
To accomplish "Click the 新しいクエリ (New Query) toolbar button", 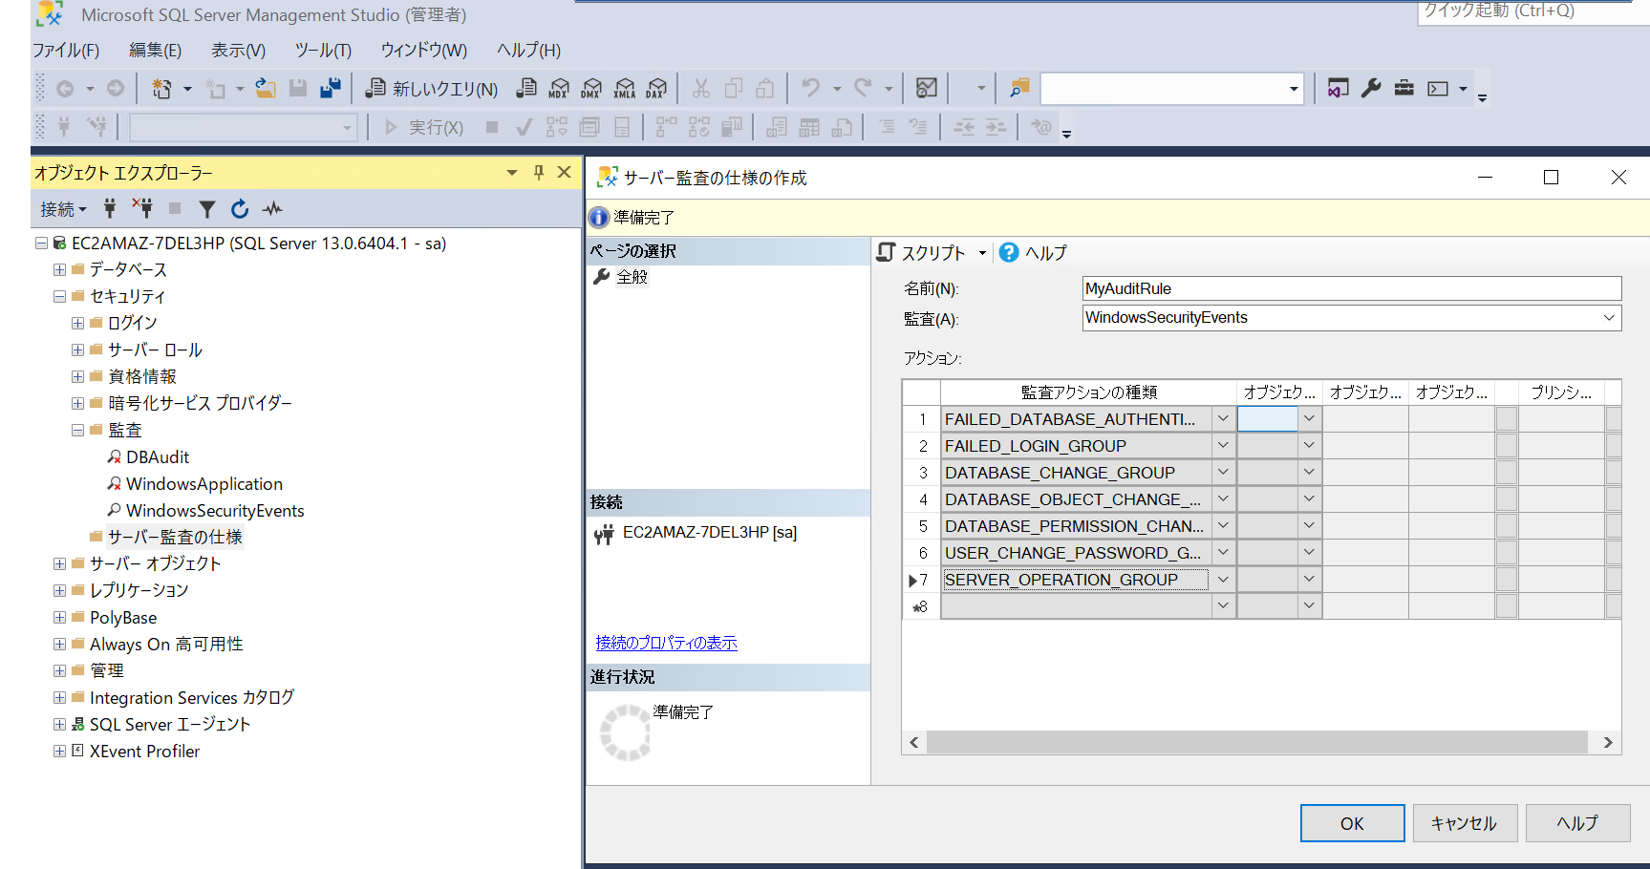I will point(433,89).
